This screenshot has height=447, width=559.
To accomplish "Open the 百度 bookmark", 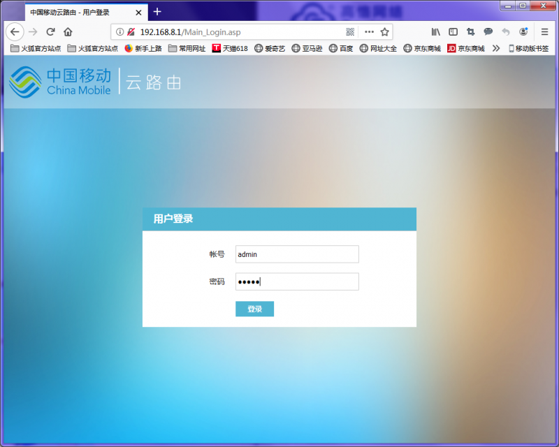I will point(341,48).
